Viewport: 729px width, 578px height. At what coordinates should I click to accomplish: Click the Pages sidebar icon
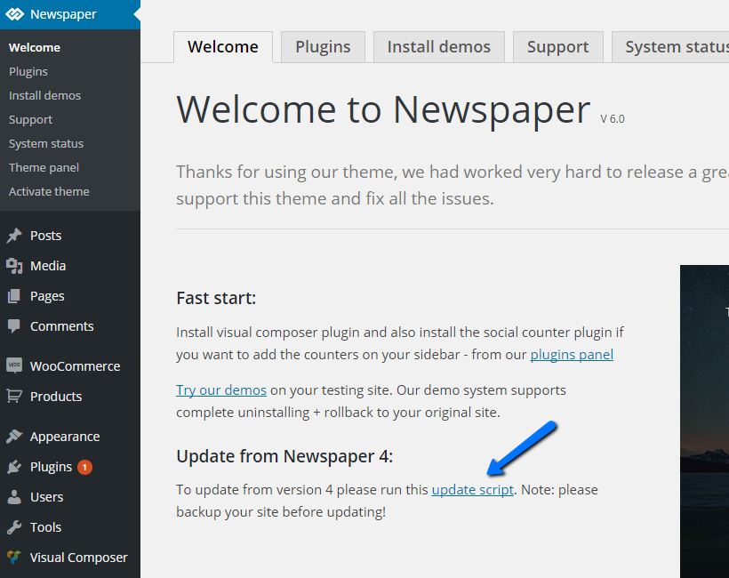[14, 296]
